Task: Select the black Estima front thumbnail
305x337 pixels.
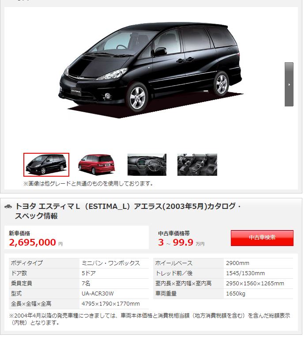Action: pos(46,165)
